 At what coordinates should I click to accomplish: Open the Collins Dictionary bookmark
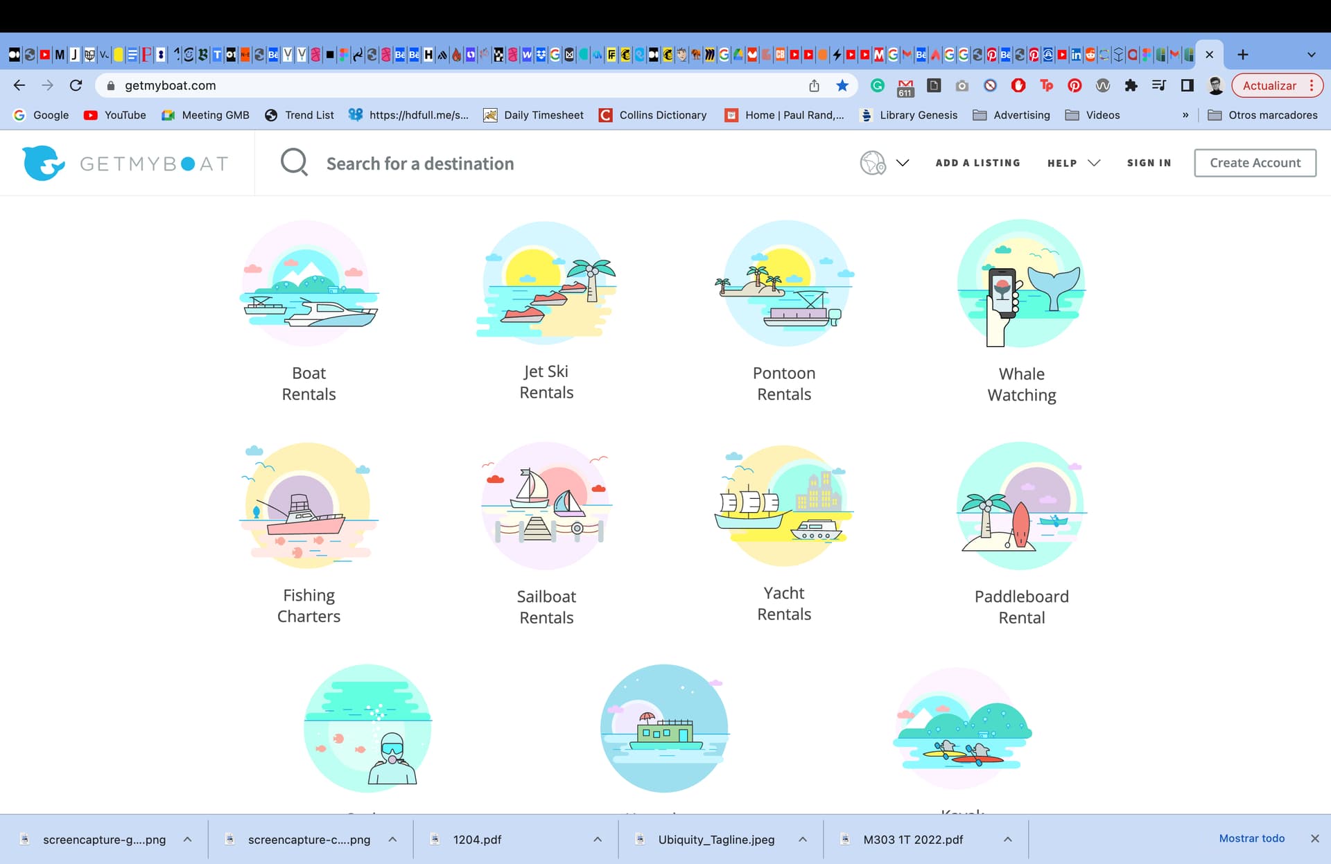(x=652, y=115)
